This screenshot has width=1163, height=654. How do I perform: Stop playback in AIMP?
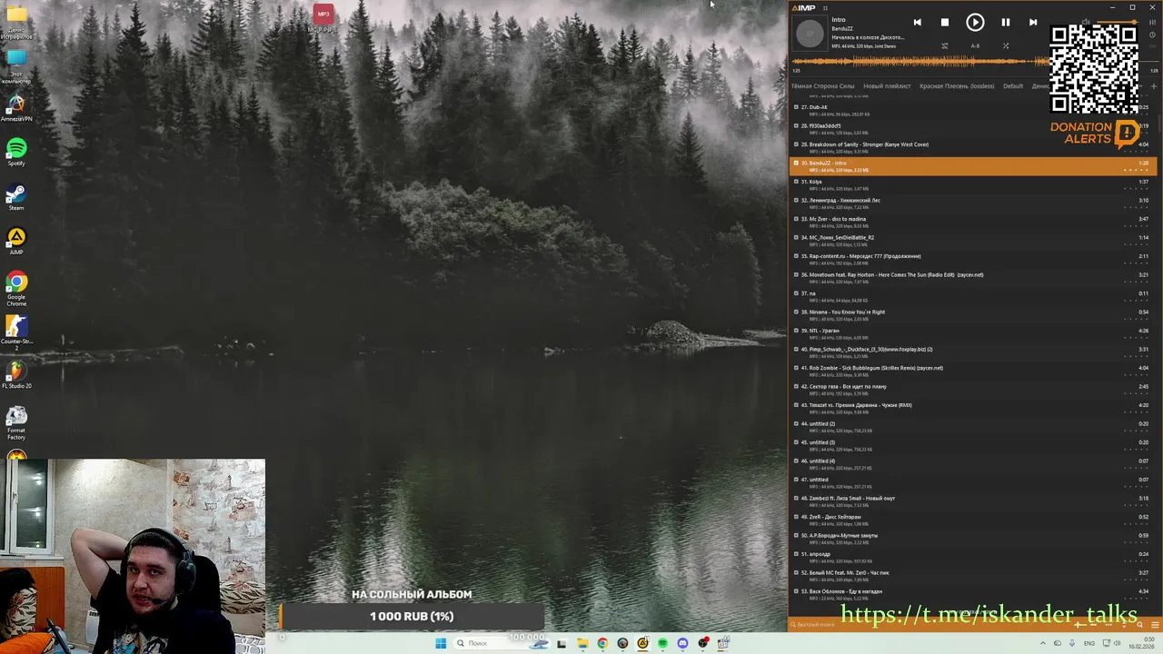click(945, 22)
